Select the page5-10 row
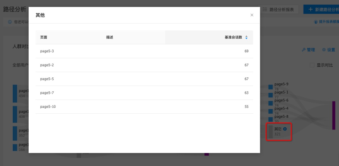Screen dimensions: 339x166 144,106
